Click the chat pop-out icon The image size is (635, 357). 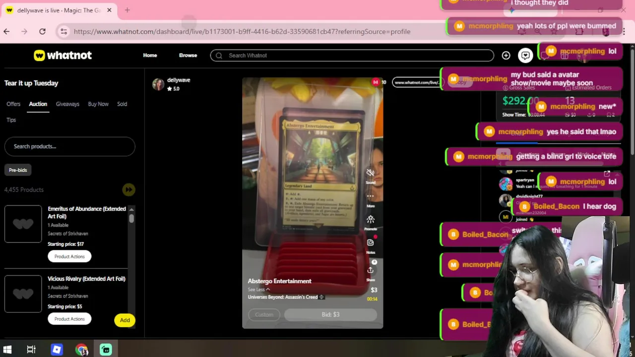pyautogui.click(x=606, y=174)
